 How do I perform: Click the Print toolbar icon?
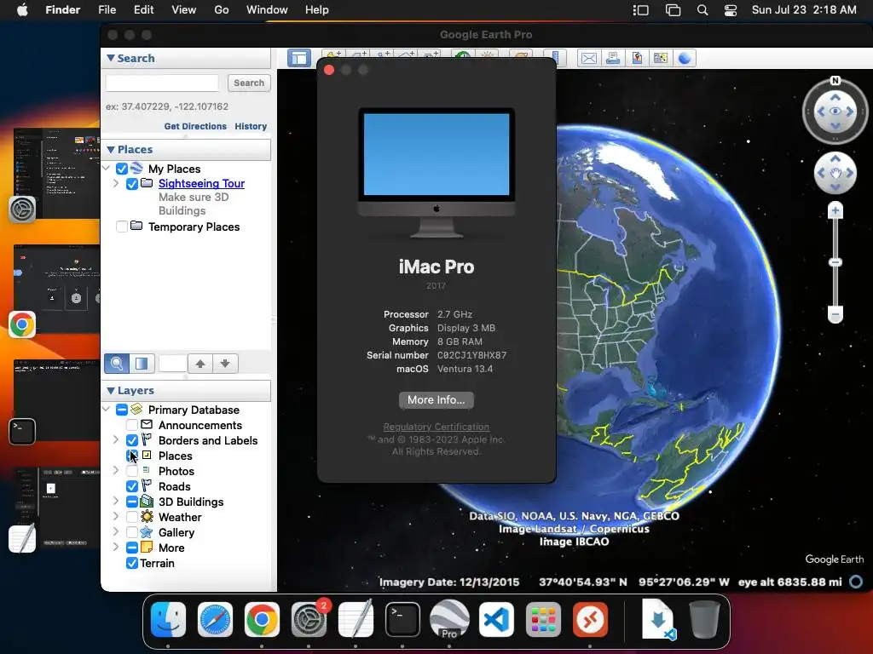[613, 58]
